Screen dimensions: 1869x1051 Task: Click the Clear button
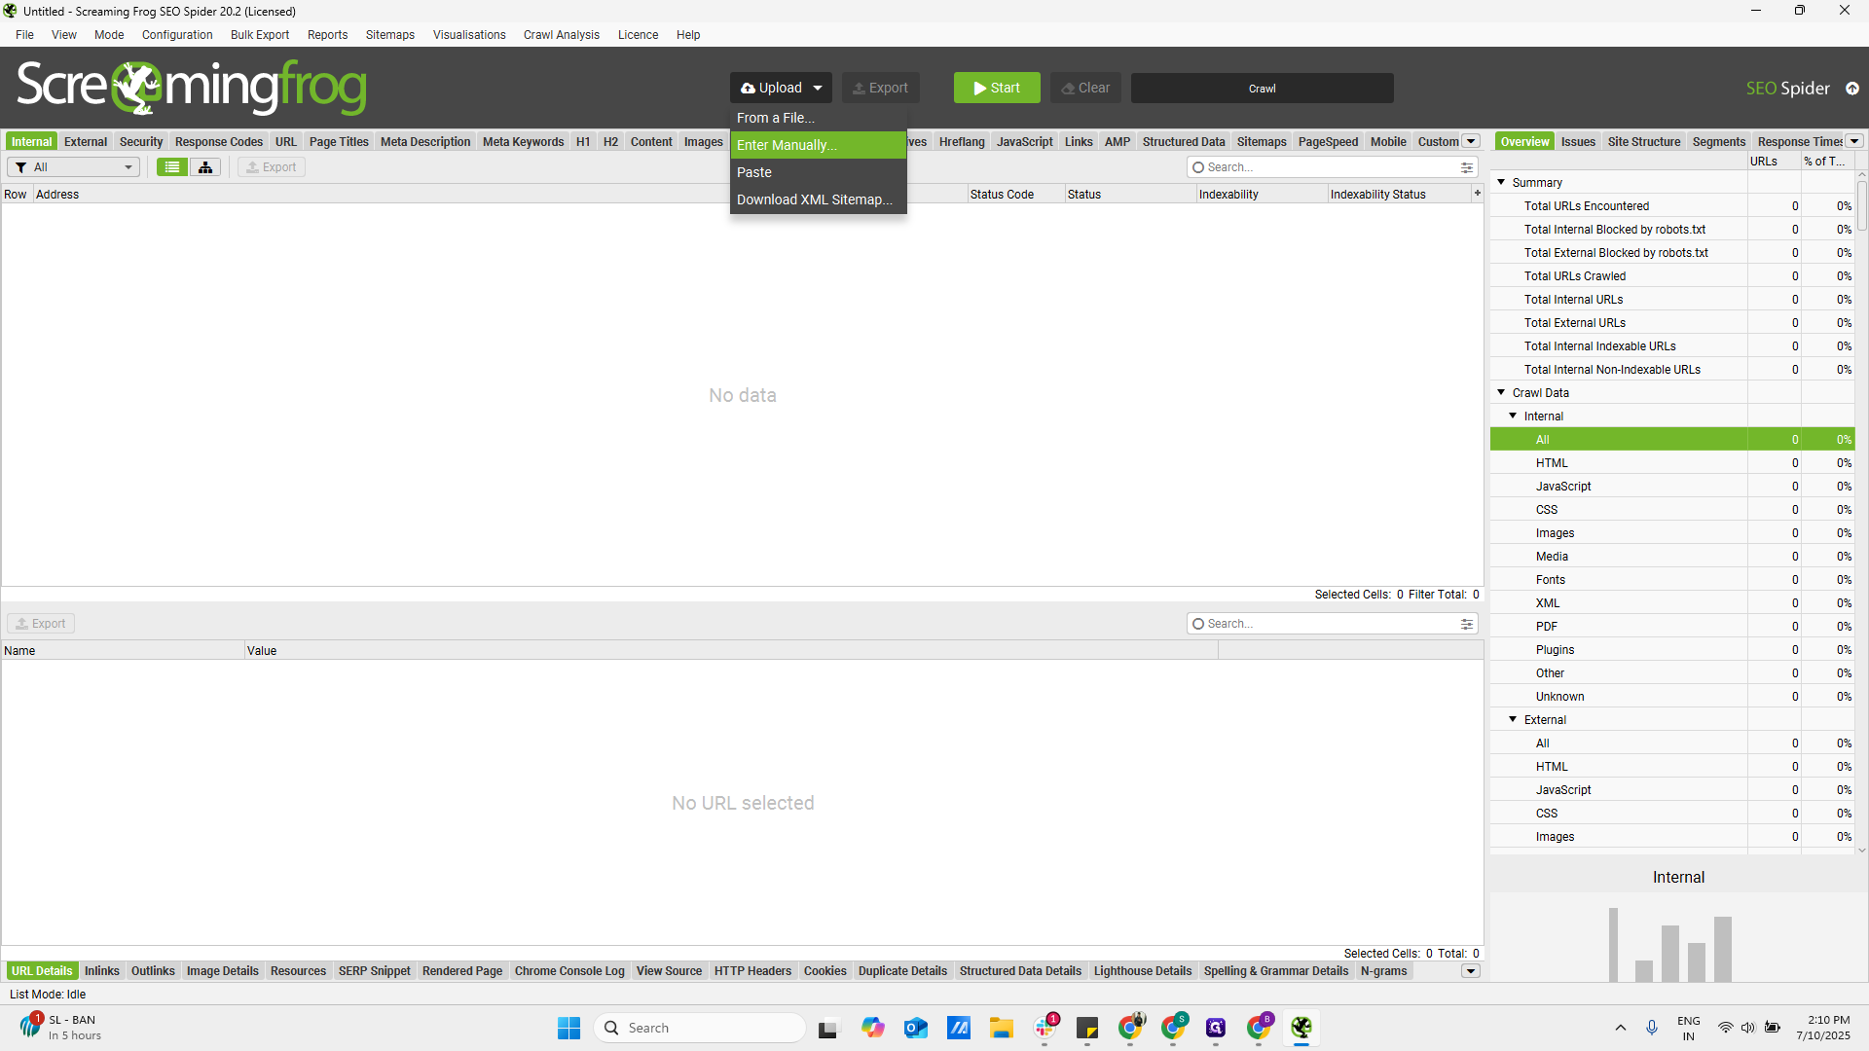pyautogui.click(x=1085, y=88)
